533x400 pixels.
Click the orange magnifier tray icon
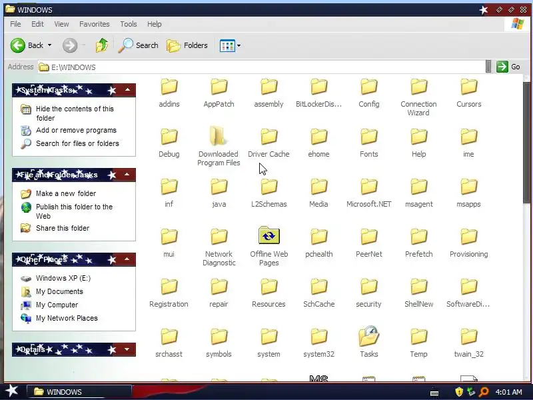(484, 392)
